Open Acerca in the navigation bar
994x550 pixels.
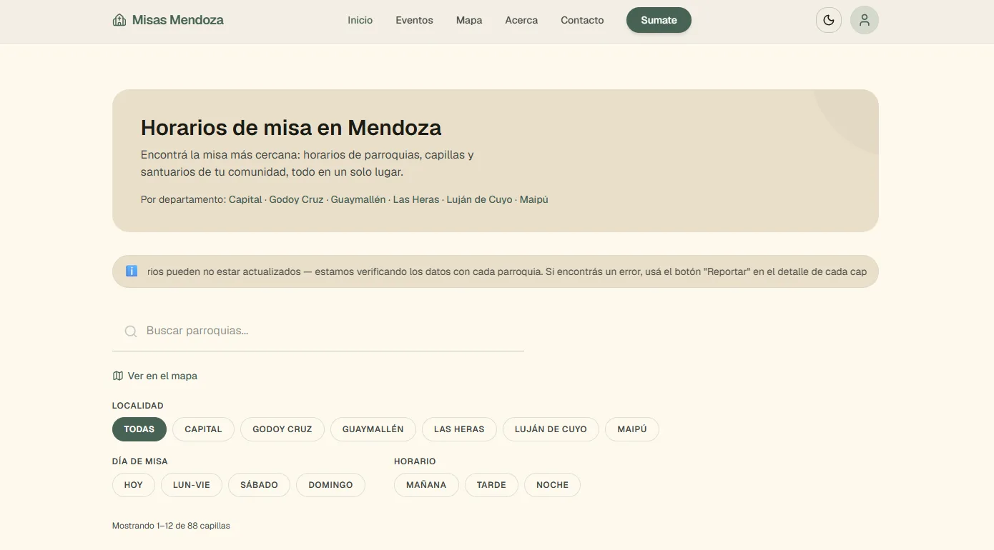pos(521,20)
